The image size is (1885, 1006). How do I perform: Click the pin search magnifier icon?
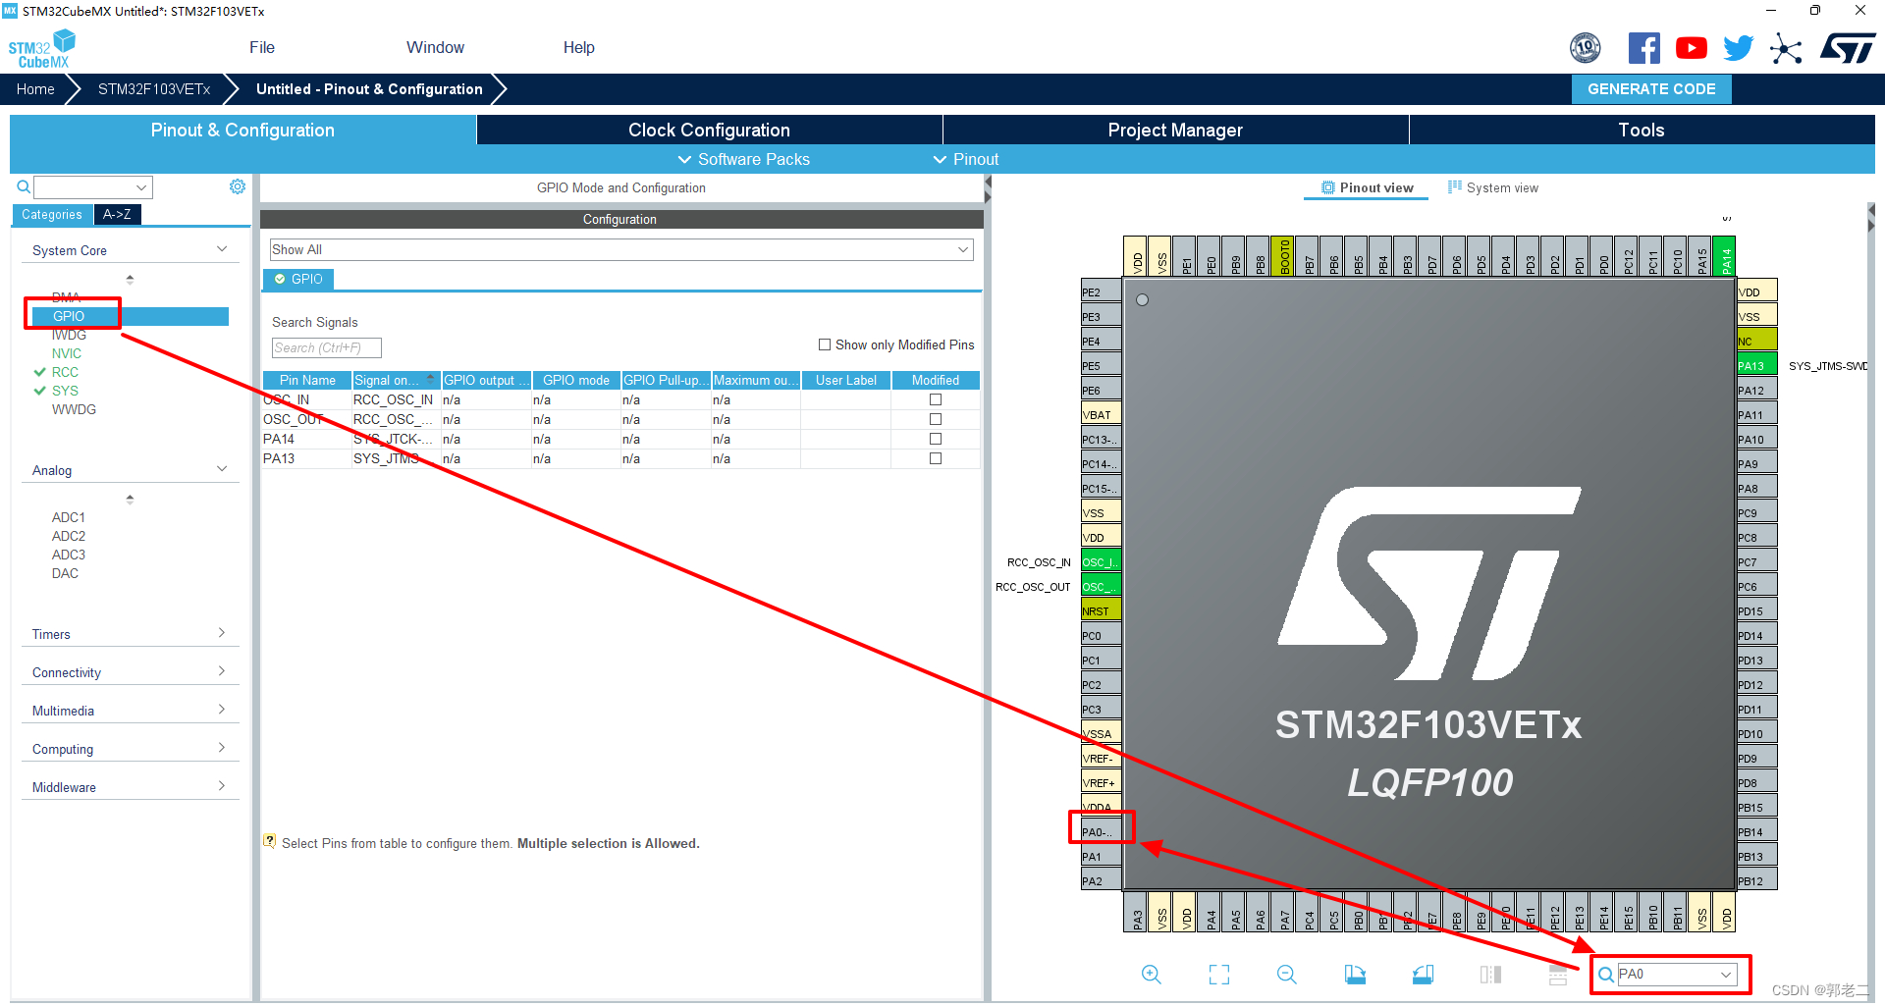[1605, 975]
